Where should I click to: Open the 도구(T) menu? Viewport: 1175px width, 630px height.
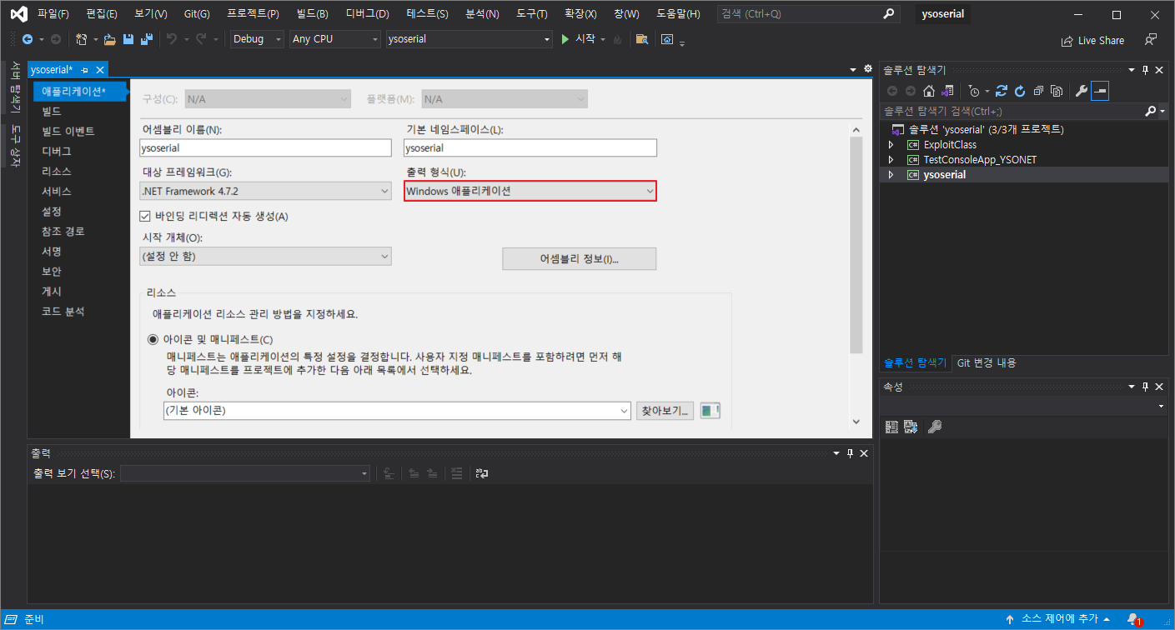click(x=532, y=14)
